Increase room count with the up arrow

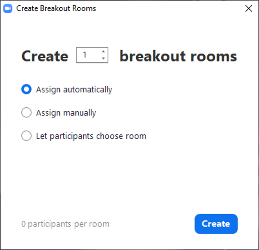103,52
